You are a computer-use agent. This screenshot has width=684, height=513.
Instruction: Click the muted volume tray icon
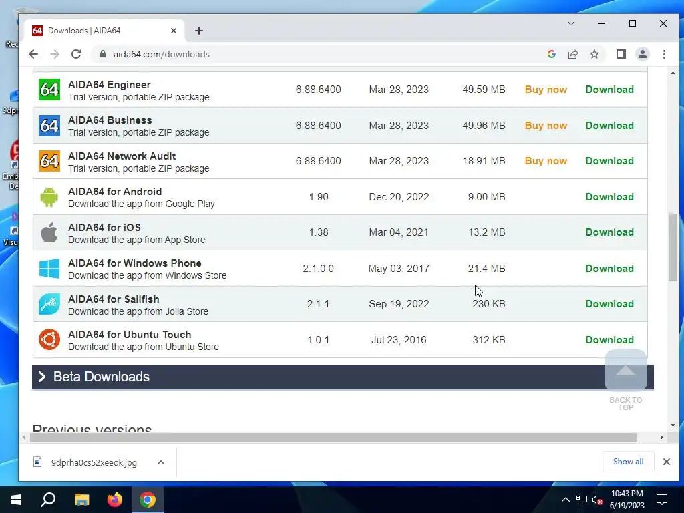coord(597,500)
